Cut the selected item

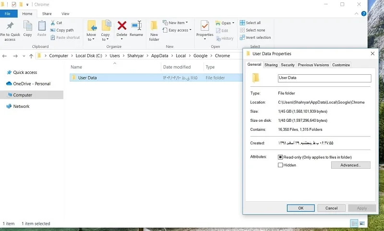[x=56, y=23]
